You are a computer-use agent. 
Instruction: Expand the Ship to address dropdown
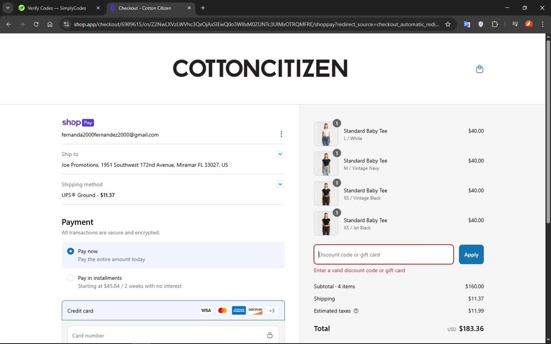coord(280,154)
